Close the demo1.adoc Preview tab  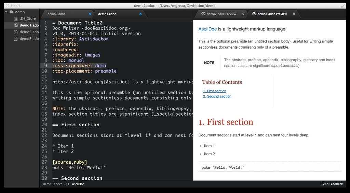coord(294,14)
